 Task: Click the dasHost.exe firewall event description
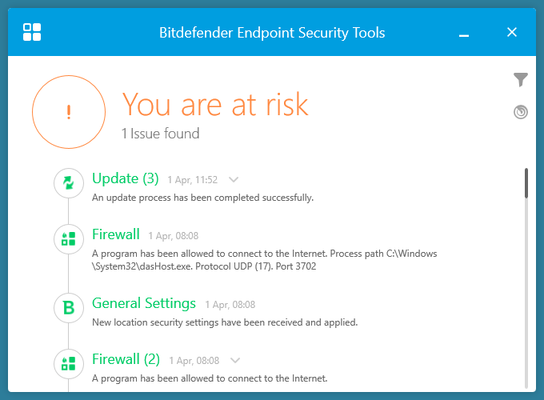pyautogui.click(x=264, y=259)
